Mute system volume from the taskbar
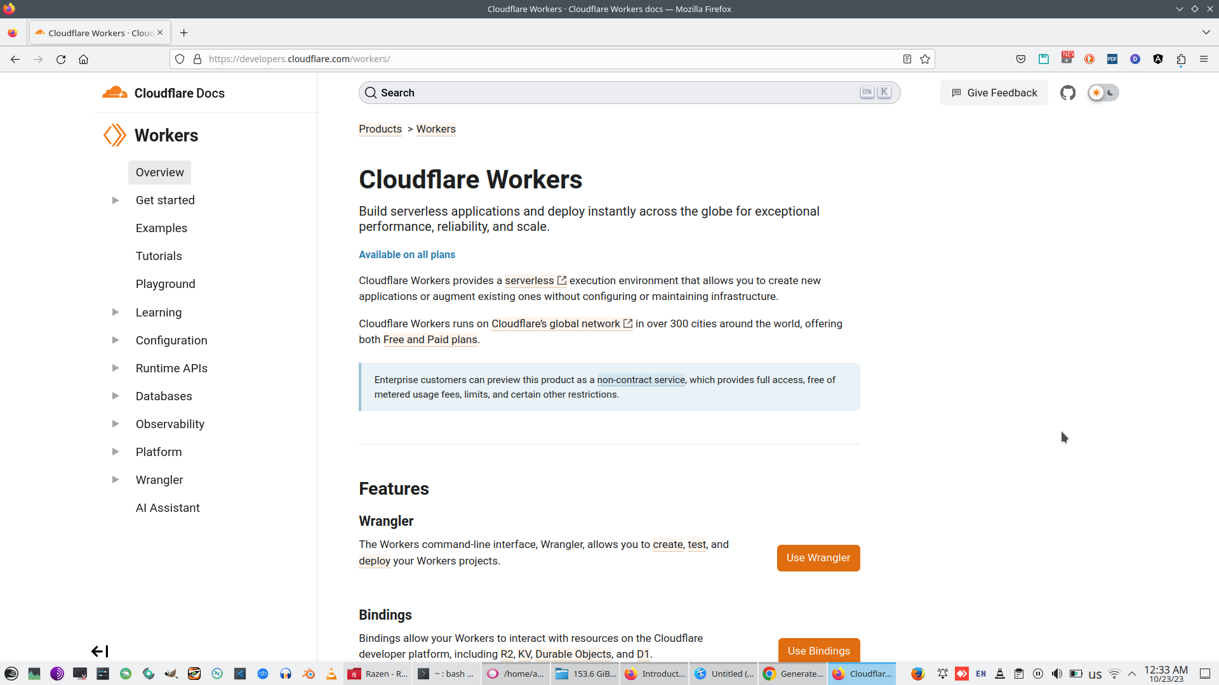The height and width of the screenshot is (685, 1219). tap(1057, 674)
